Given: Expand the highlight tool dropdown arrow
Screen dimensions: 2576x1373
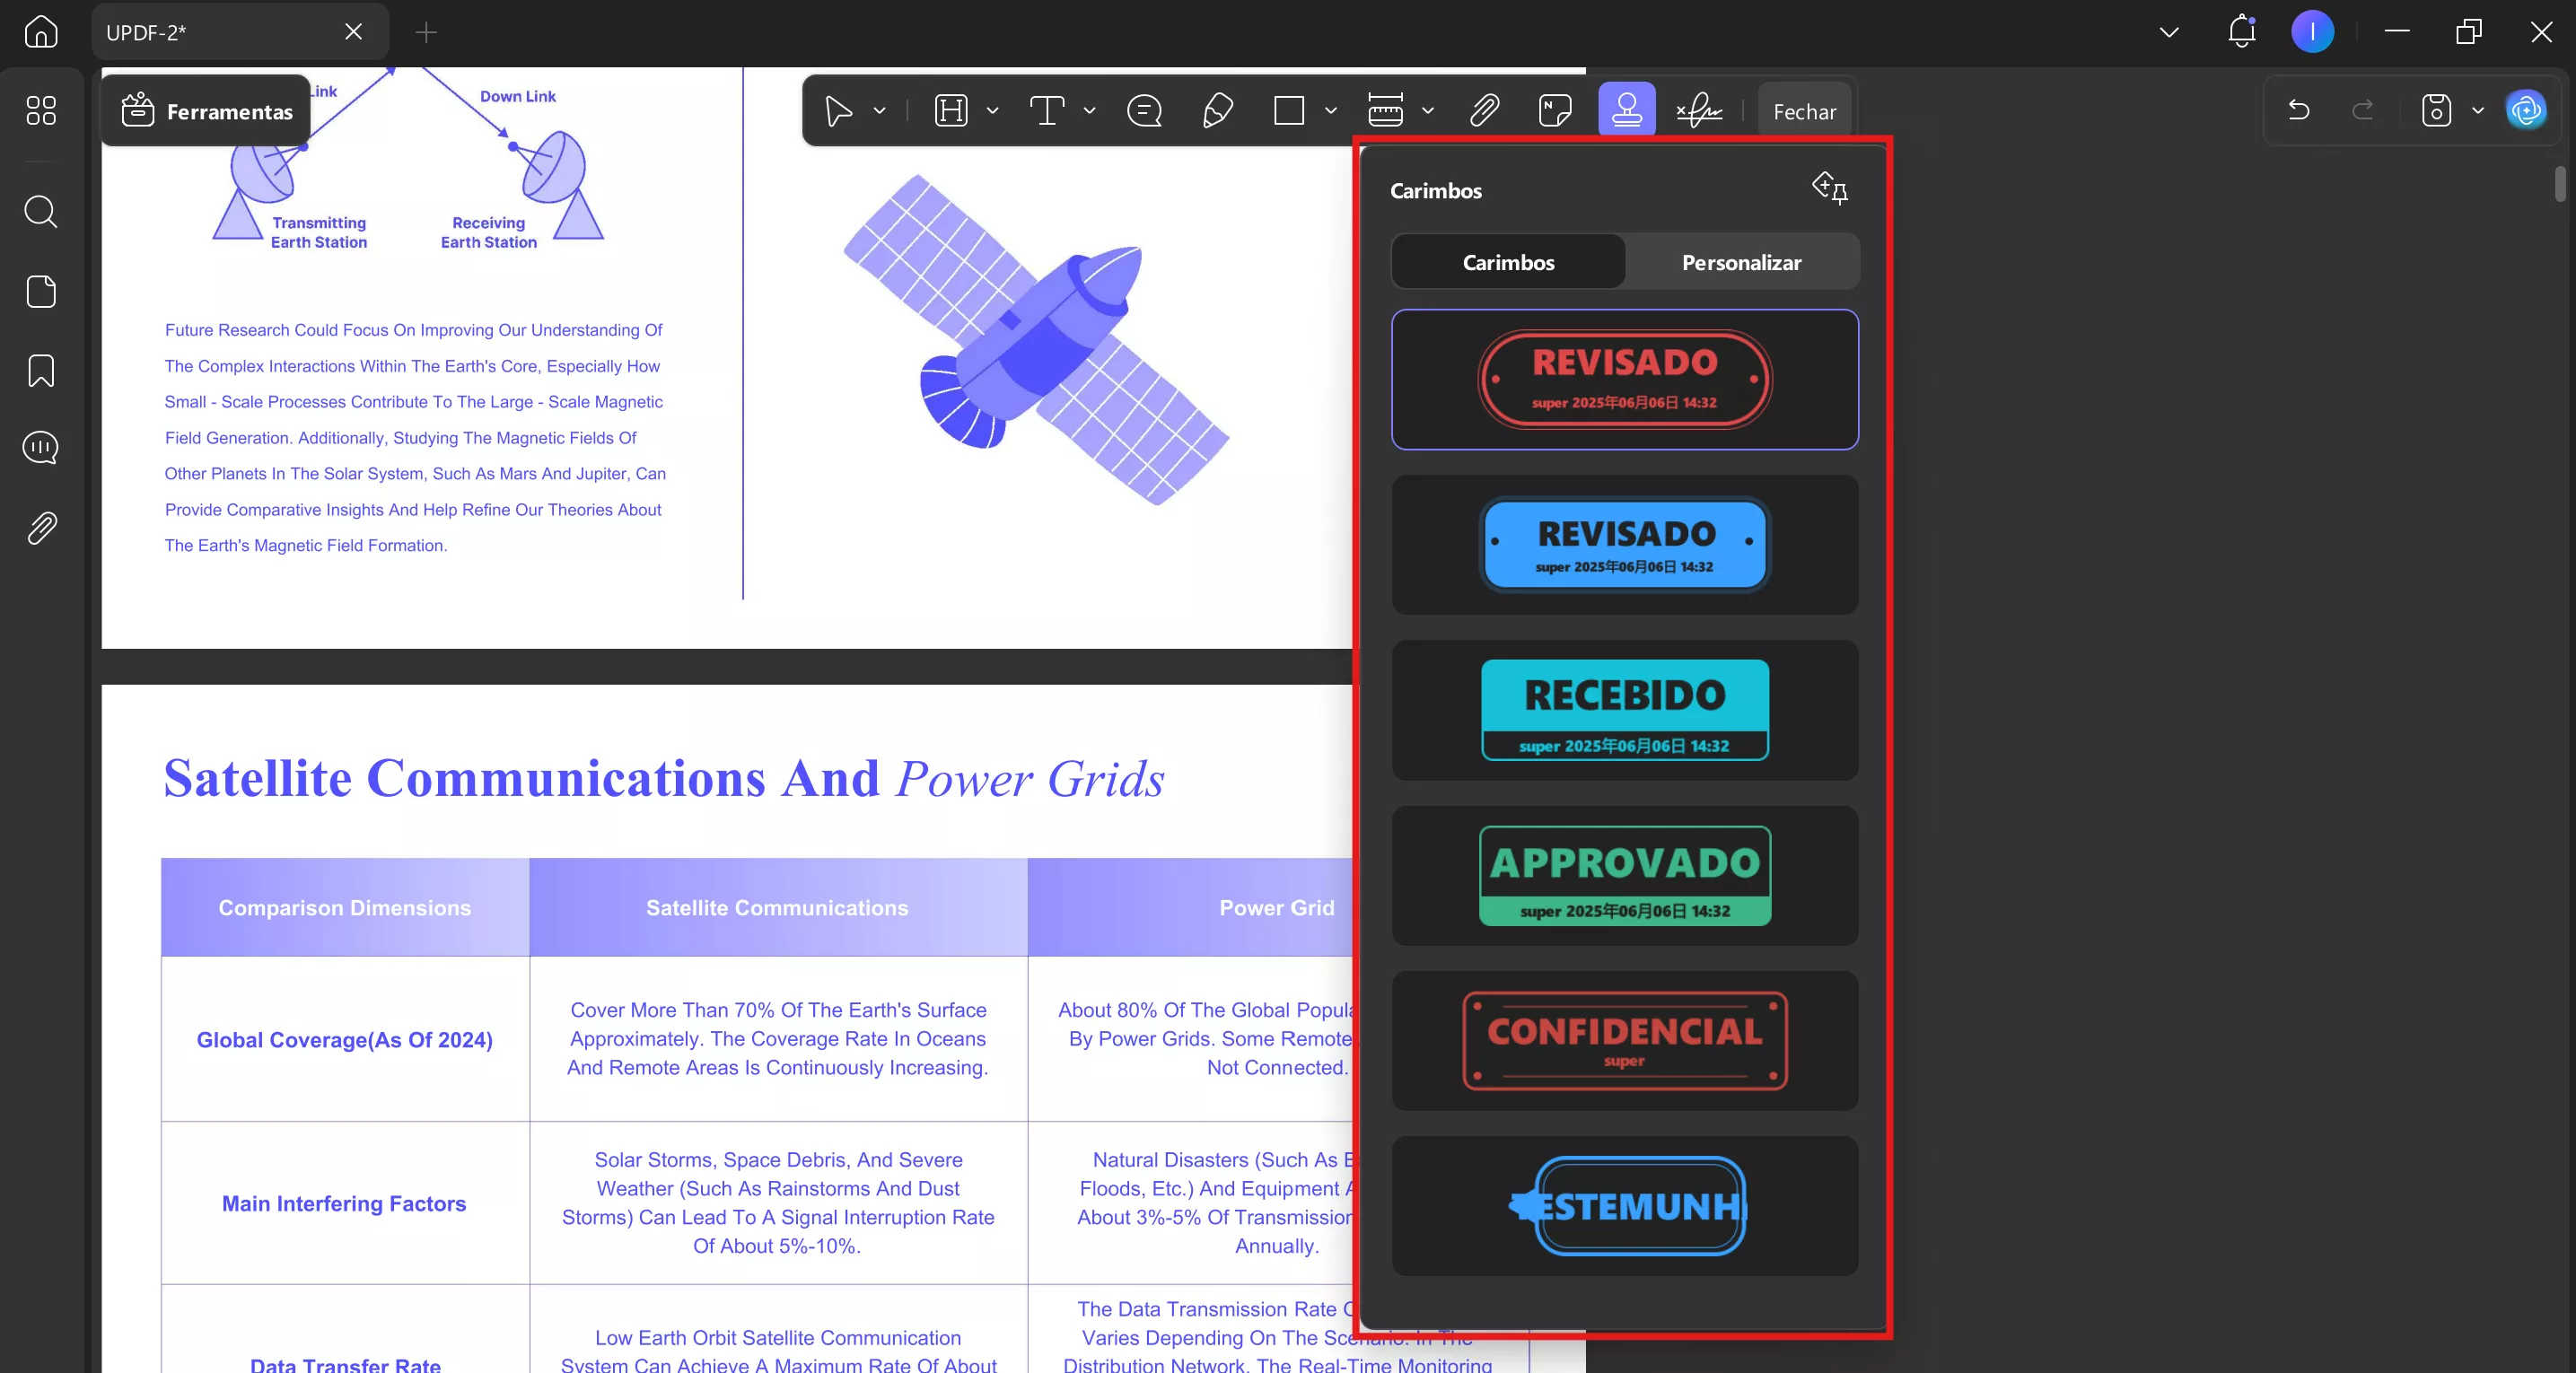Looking at the screenshot, I should click(993, 111).
